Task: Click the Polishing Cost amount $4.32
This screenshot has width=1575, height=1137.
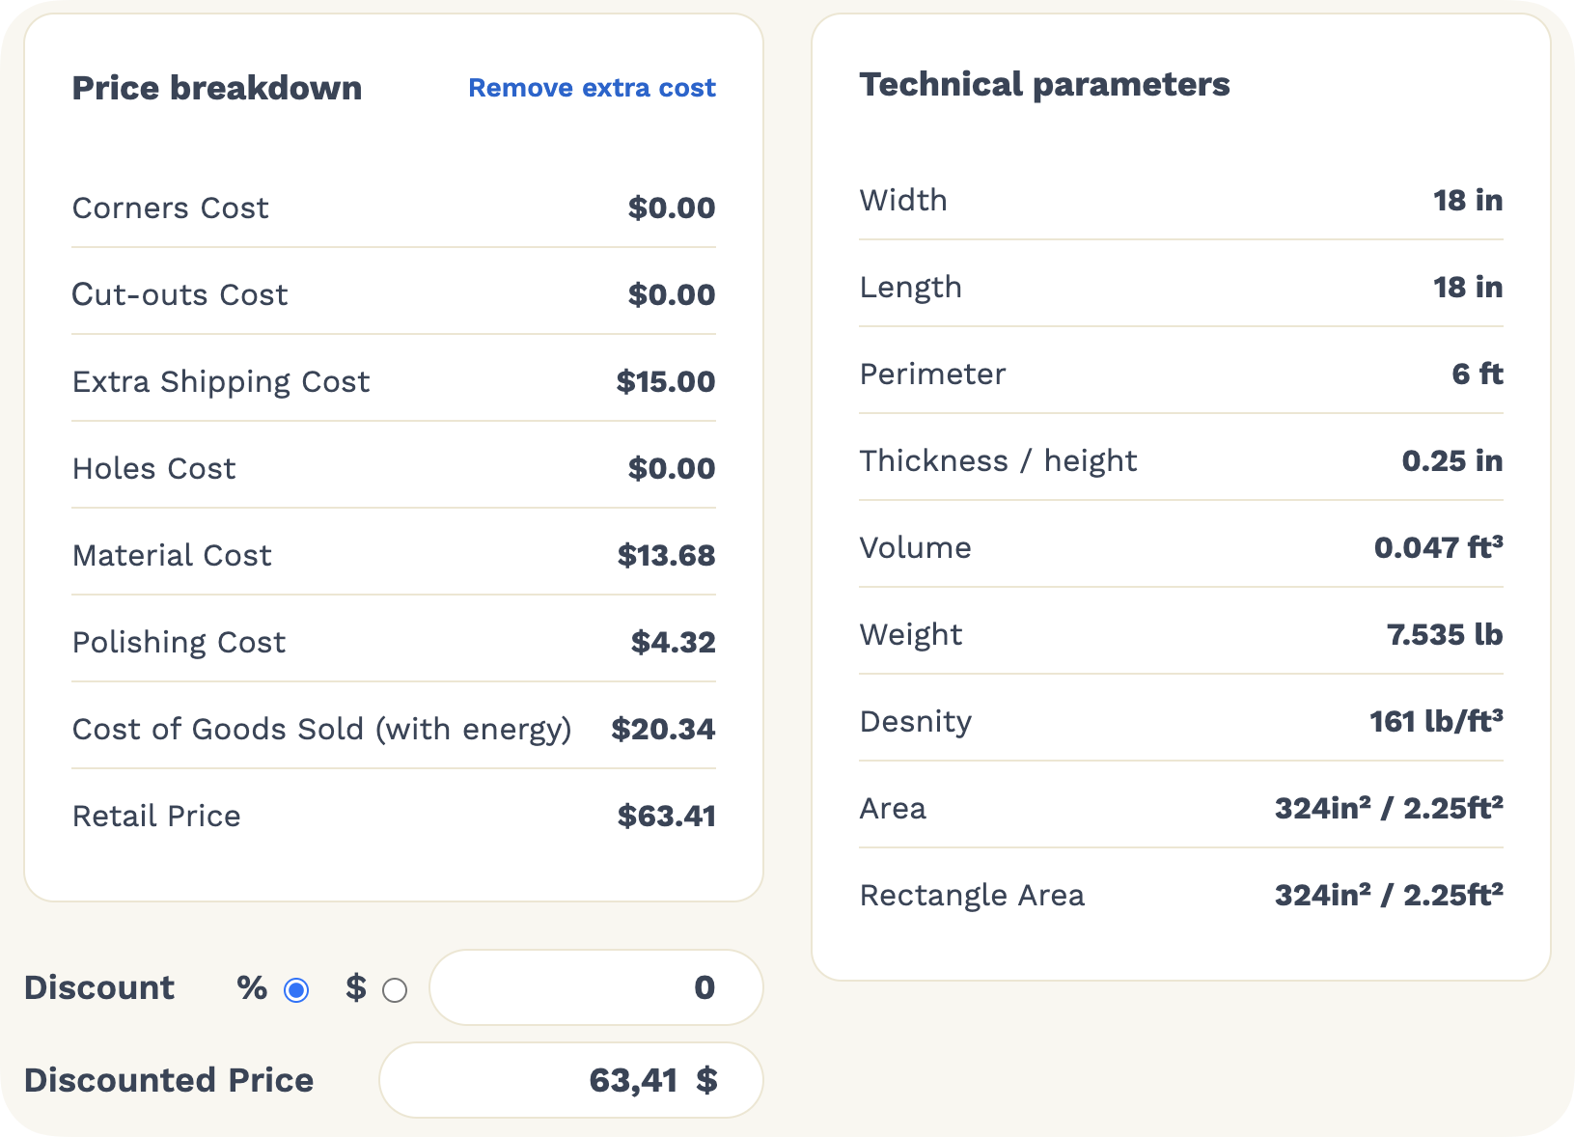Action: pos(674,643)
